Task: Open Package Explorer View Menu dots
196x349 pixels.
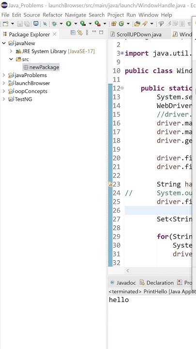Action: tap(87, 33)
